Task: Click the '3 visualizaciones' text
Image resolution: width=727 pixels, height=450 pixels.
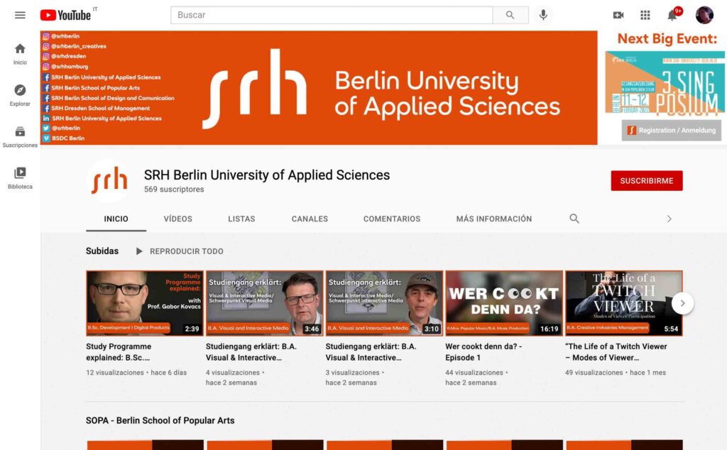Action: point(352,373)
